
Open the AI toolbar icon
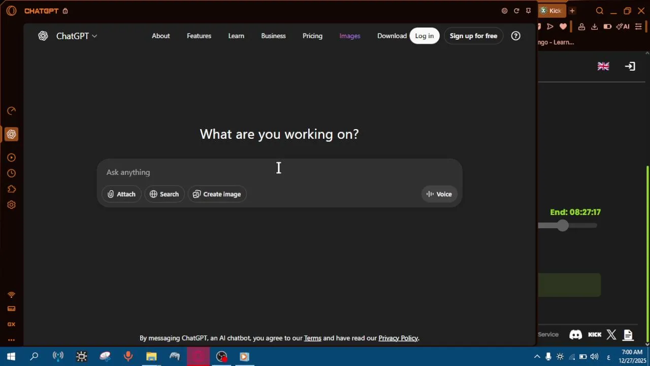click(x=623, y=26)
